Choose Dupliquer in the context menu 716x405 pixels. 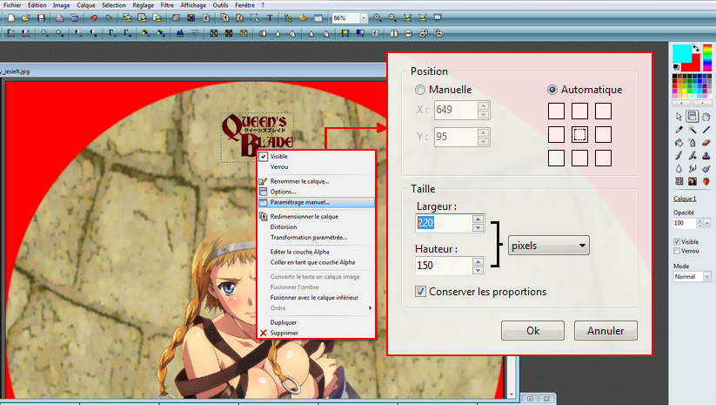click(316, 322)
